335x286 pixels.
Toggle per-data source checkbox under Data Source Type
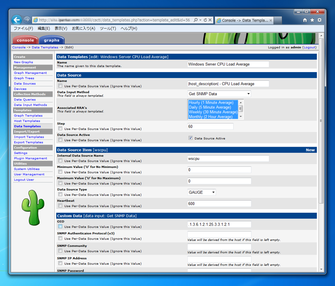click(60, 194)
